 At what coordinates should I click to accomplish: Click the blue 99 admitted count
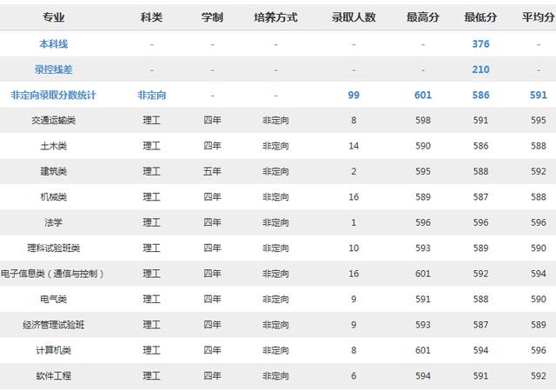[x=354, y=95]
